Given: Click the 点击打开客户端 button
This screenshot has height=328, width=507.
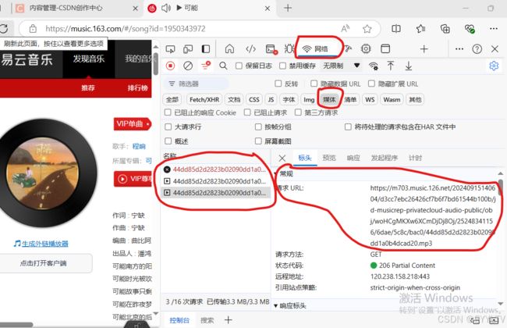Looking at the screenshot, I should click(44, 263).
